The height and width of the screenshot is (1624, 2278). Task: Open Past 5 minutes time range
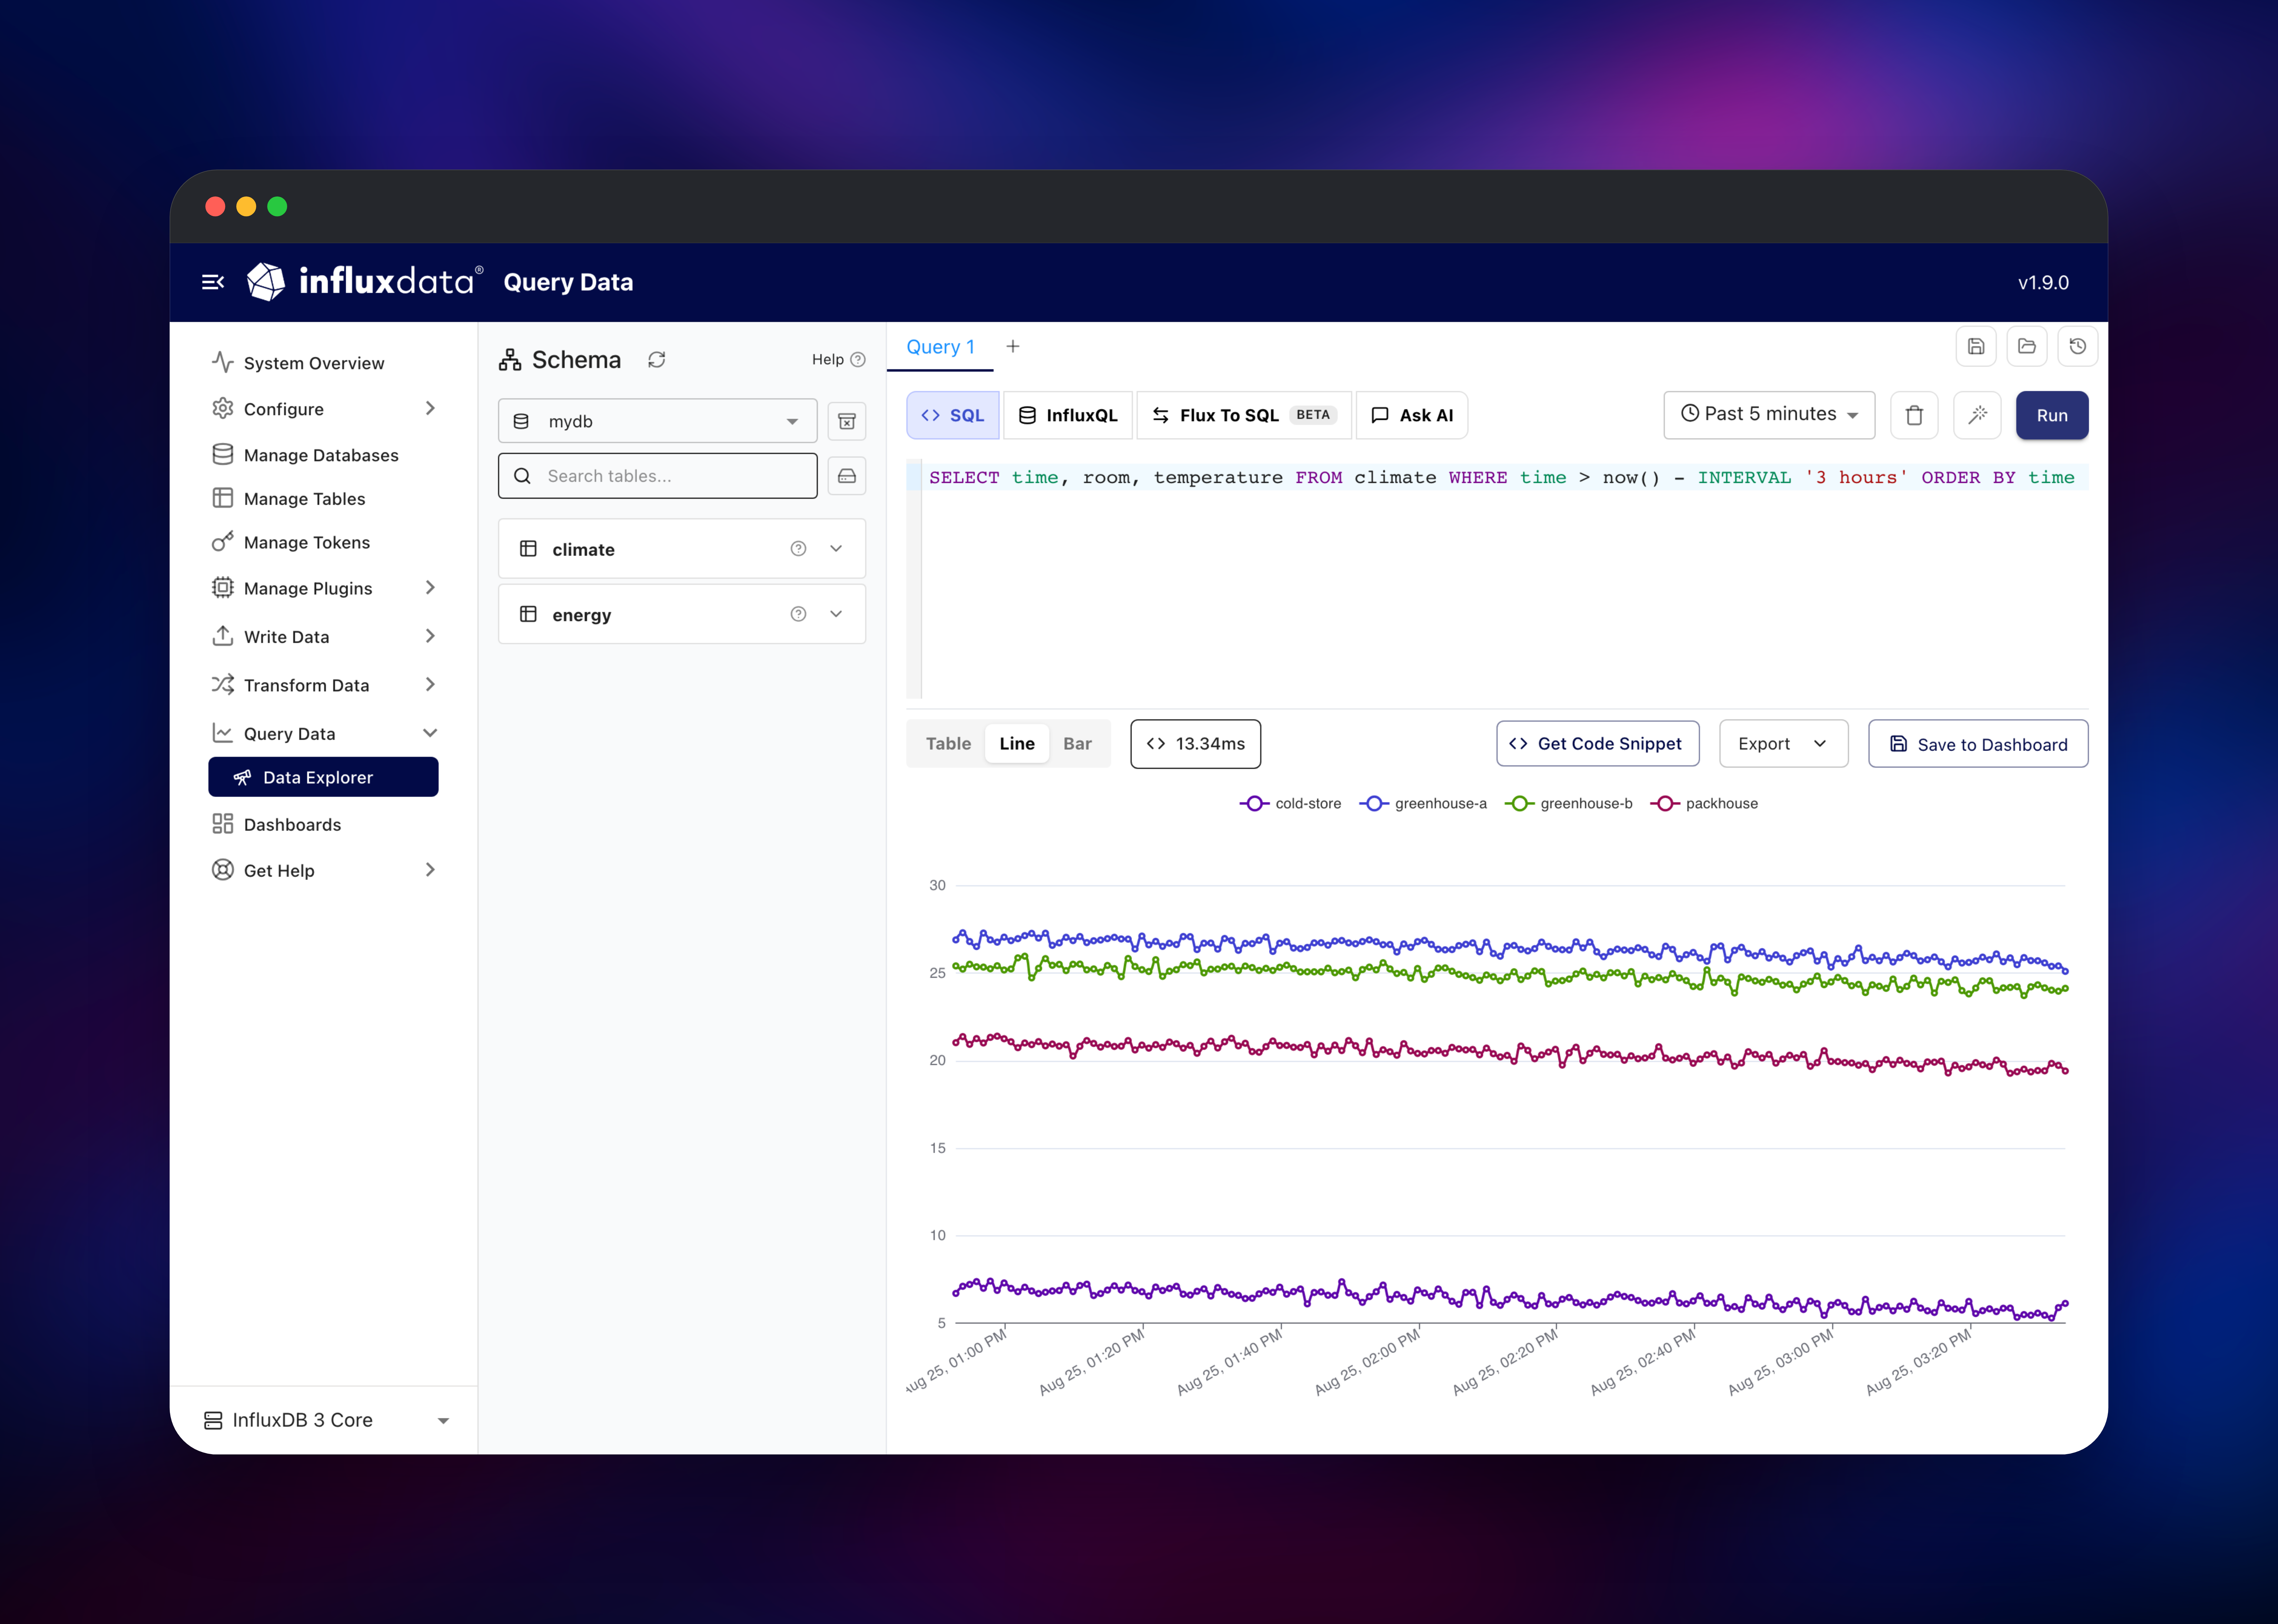pyautogui.click(x=1769, y=415)
